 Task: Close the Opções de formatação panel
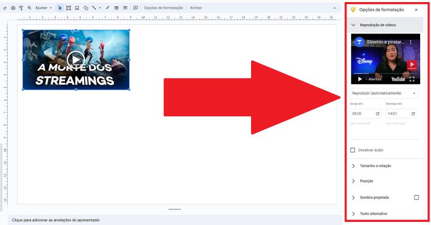(416, 10)
